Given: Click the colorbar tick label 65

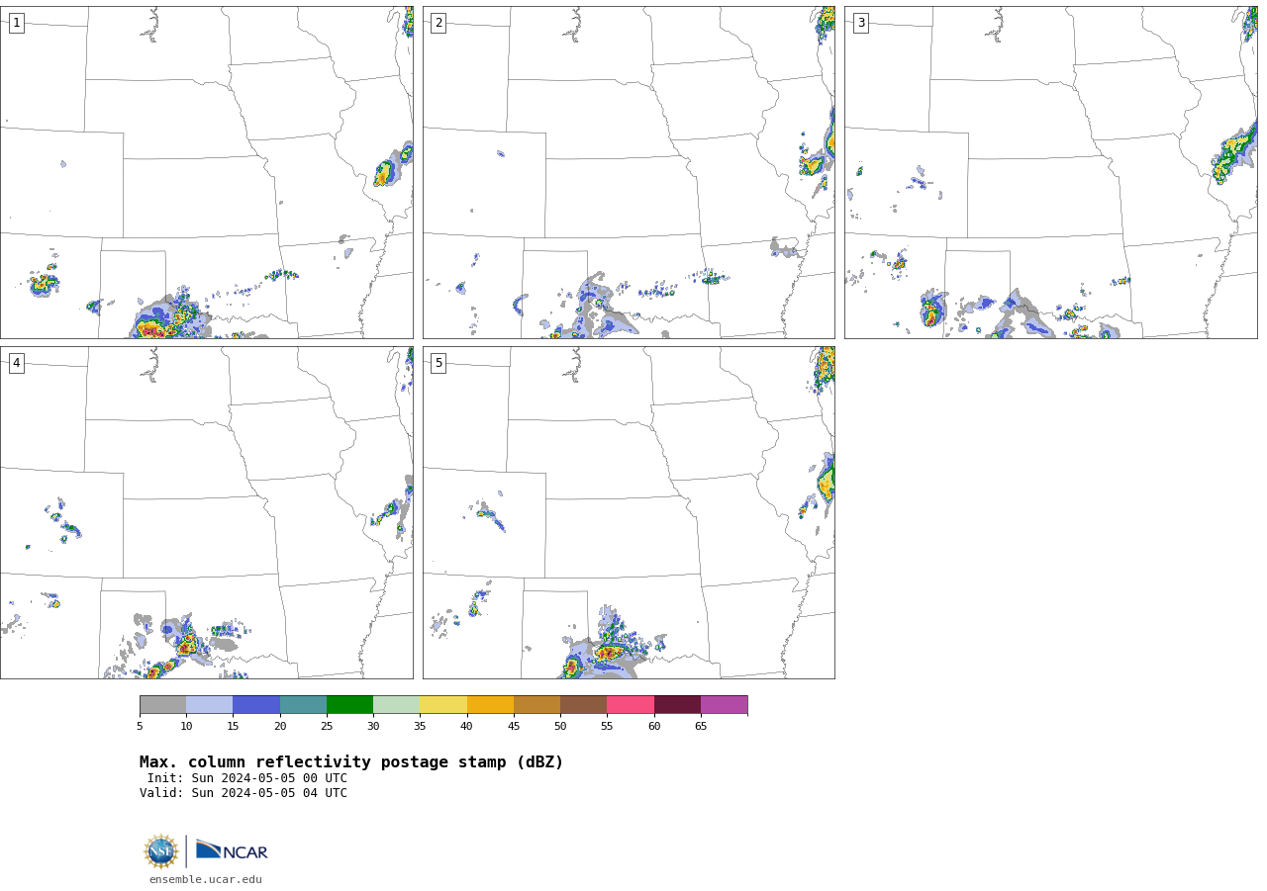Looking at the screenshot, I should click(701, 727).
